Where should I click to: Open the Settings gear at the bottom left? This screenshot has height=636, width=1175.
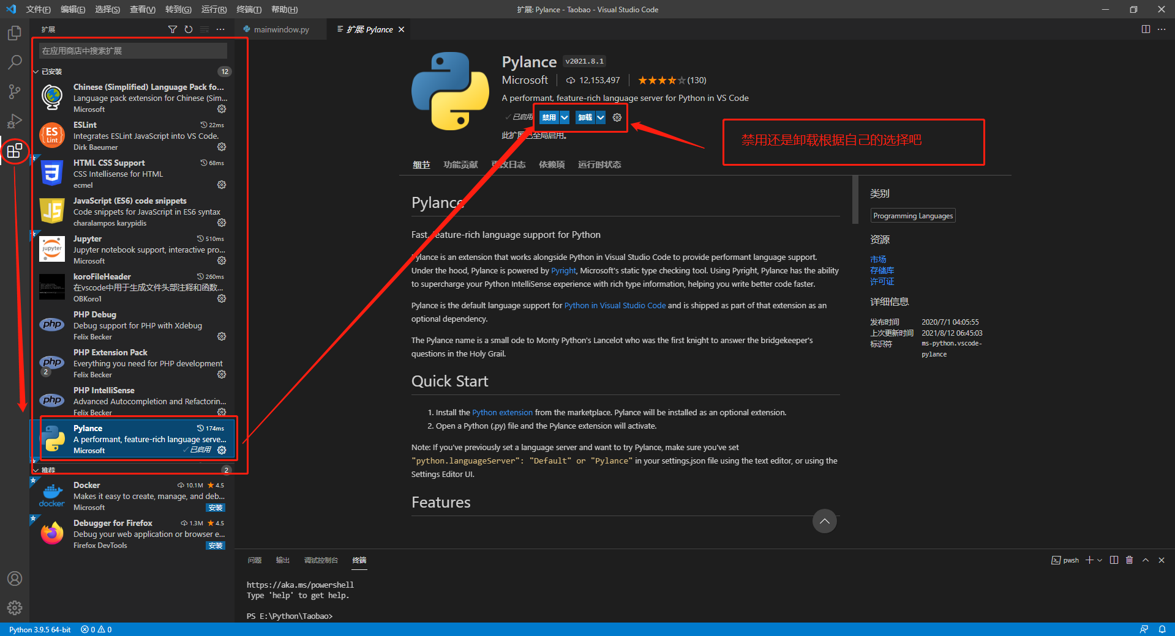[15, 608]
